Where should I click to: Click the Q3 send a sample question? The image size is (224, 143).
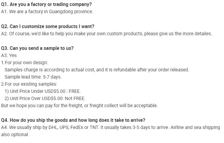click(37, 48)
